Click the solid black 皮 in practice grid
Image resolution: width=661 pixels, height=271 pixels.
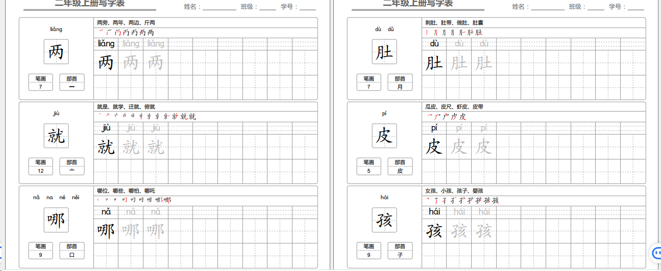point(434,147)
